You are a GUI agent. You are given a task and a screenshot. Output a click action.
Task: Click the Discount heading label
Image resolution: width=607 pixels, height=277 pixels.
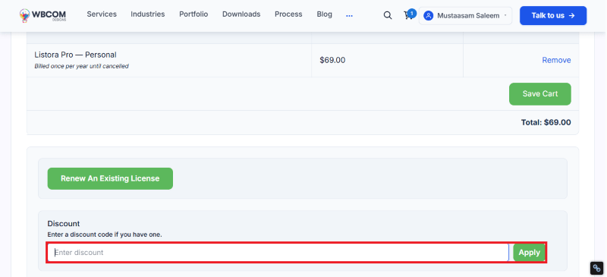pyautogui.click(x=64, y=224)
